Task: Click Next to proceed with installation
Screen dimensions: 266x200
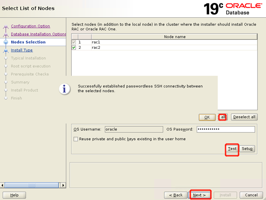Action: [199, 195]
